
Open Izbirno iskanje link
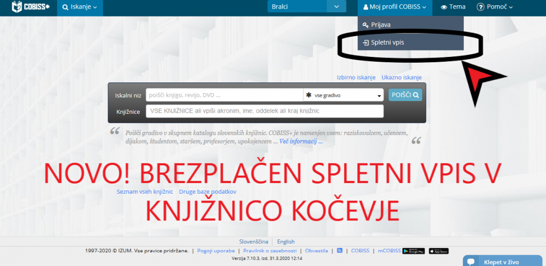[x=356, y=78]
